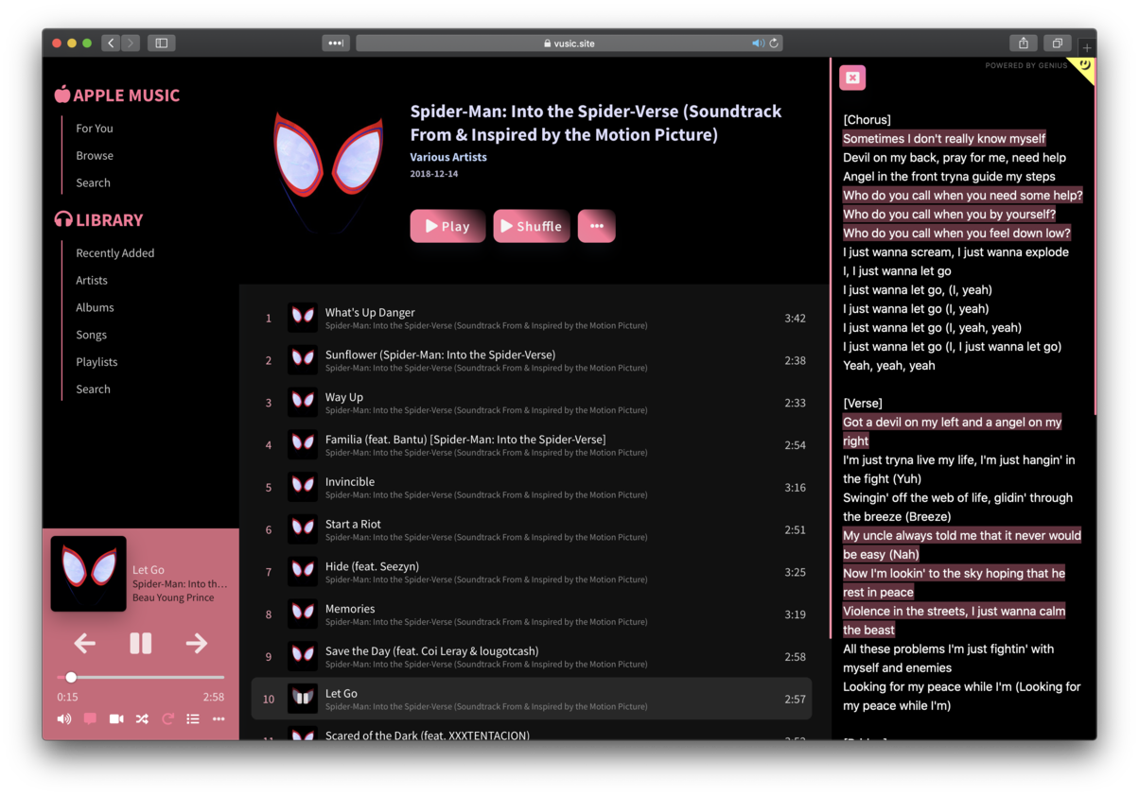Click the Apple logo icon in sidebar
1139x796 pixels.
coord(62,95)
